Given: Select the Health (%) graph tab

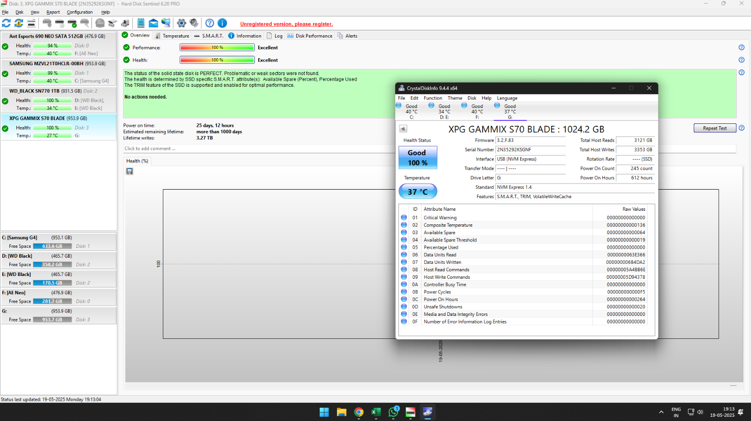Looking at the screenshot, I should click(137, 161).
